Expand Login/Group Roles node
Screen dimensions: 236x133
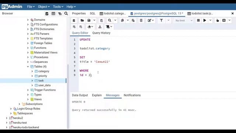(x=11, y=109)
